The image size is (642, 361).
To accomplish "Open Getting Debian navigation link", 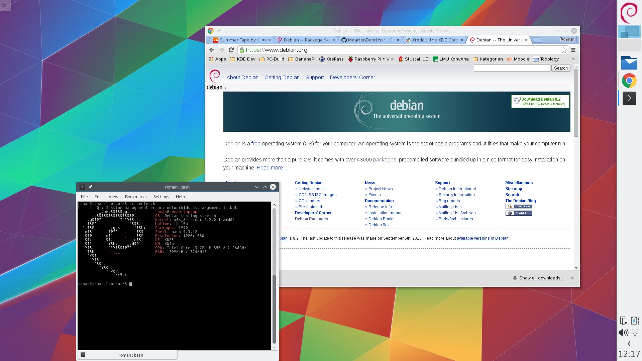I will pos(282,77).
